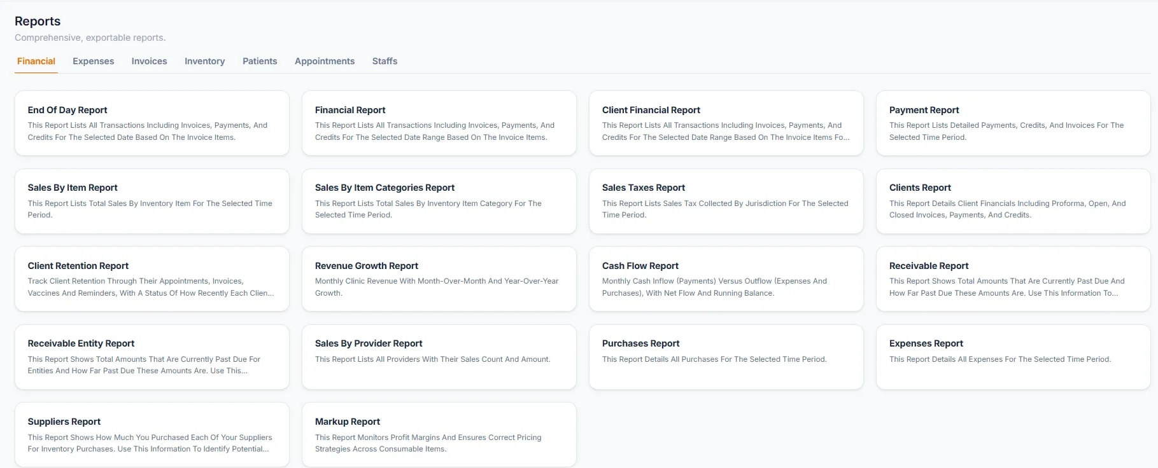Open the Revenue Growth Report card

(x=439, y=279)
